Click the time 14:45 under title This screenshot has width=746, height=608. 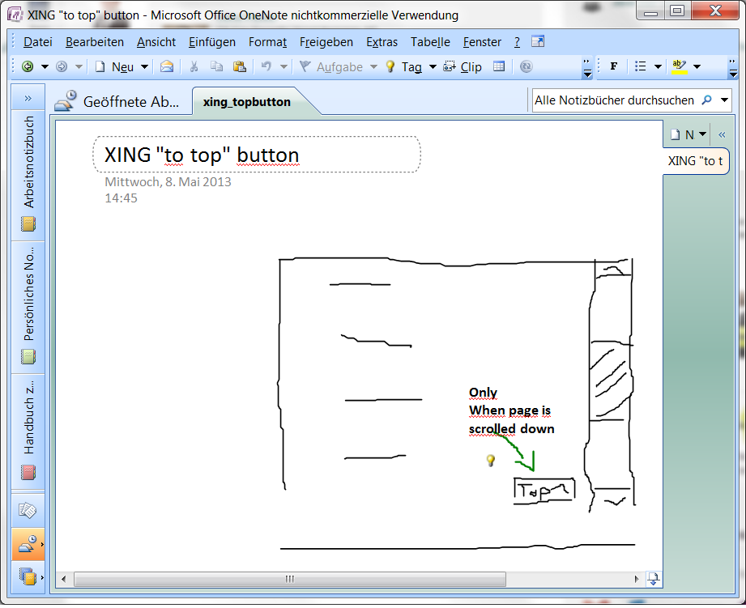pos(121,198)
